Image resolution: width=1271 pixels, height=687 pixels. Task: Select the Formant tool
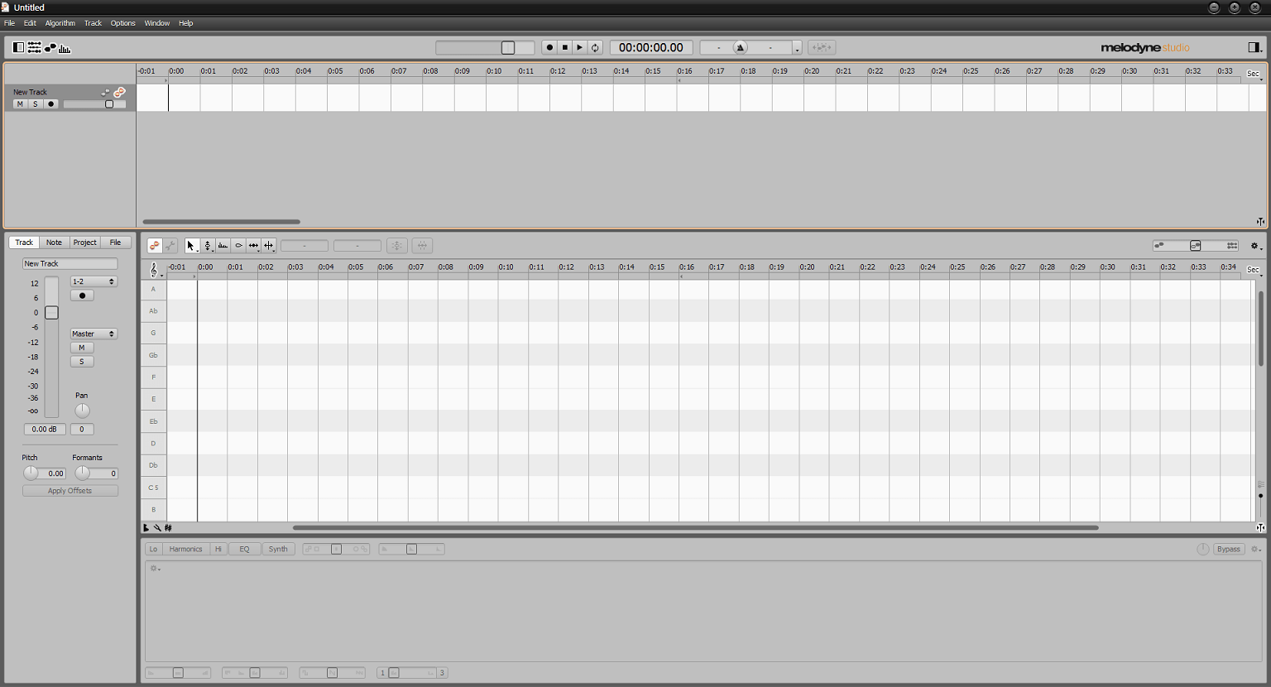point(223,246)
